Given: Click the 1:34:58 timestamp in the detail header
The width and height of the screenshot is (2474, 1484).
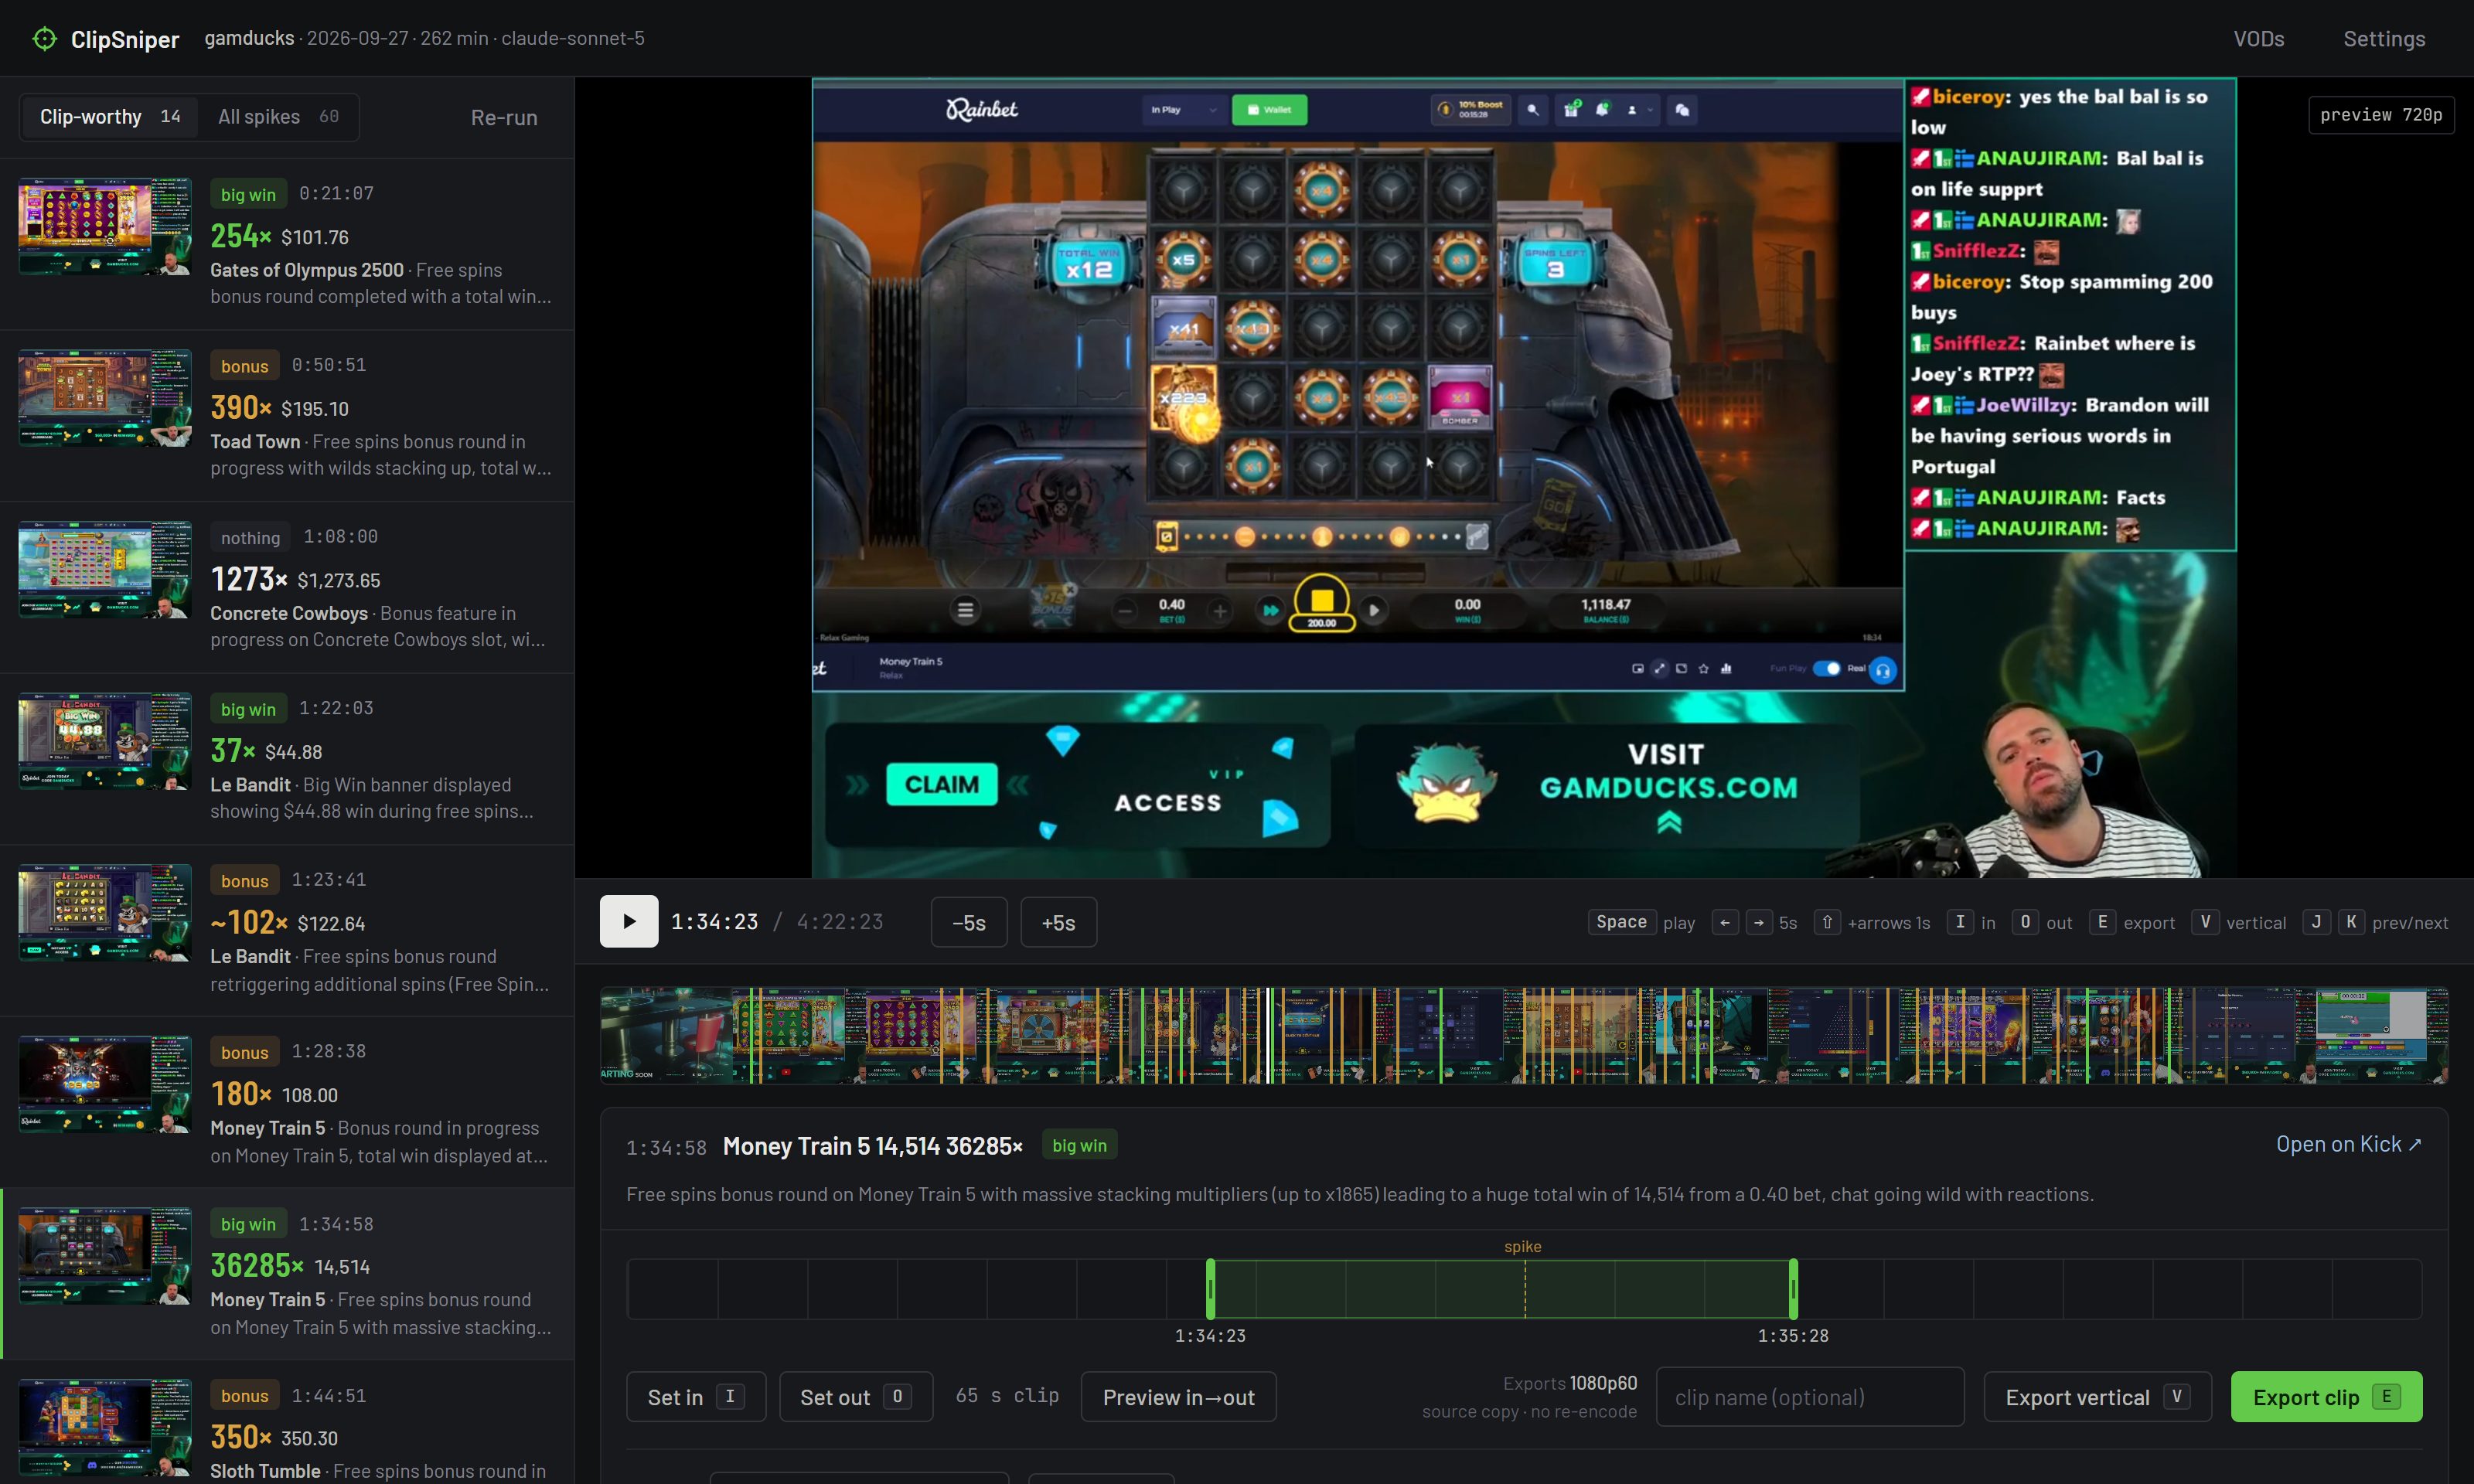Looking at the screenshot, I should 666,1148.
